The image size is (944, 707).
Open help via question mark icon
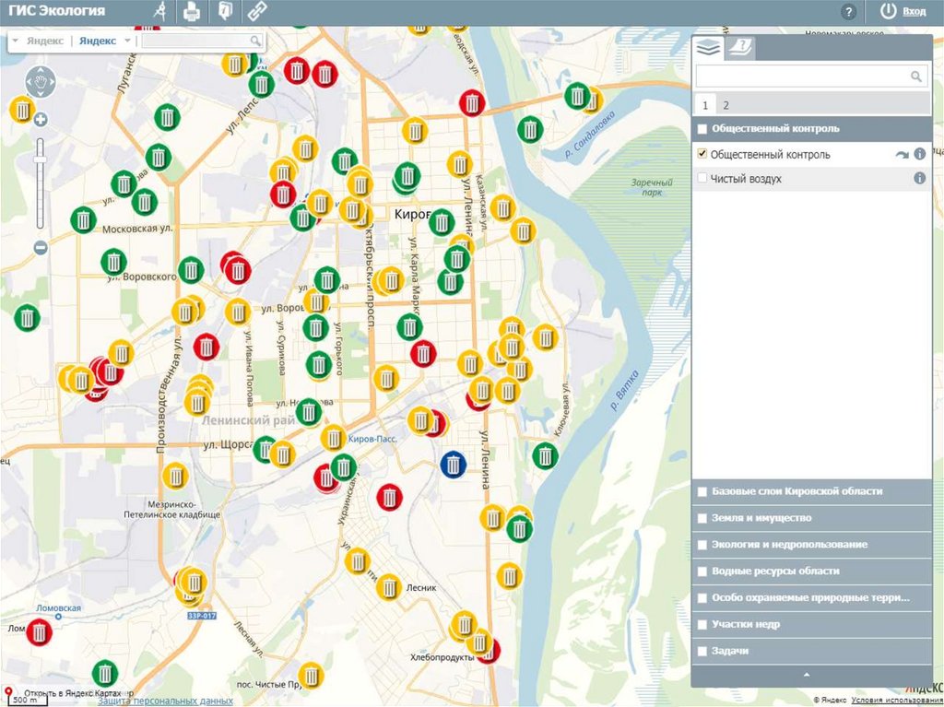click(x=849, y=12)
